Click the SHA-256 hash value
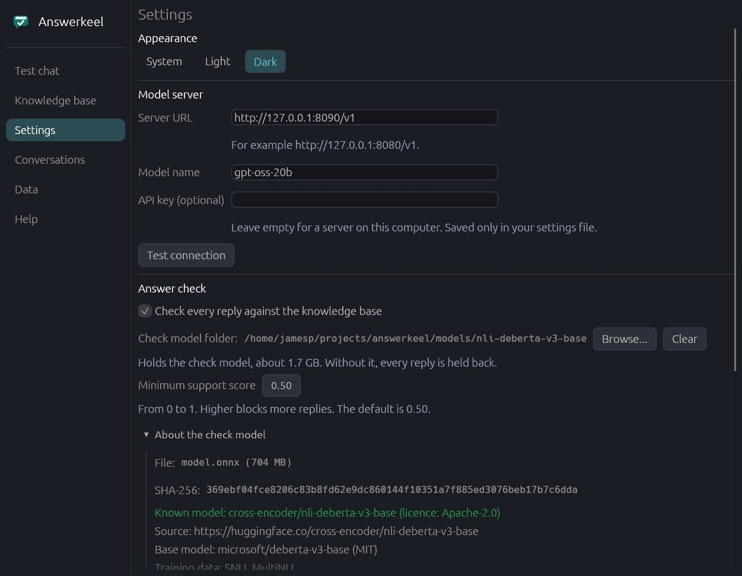Image resolution: width=742 pixels, height=576 pixels. 392,490
